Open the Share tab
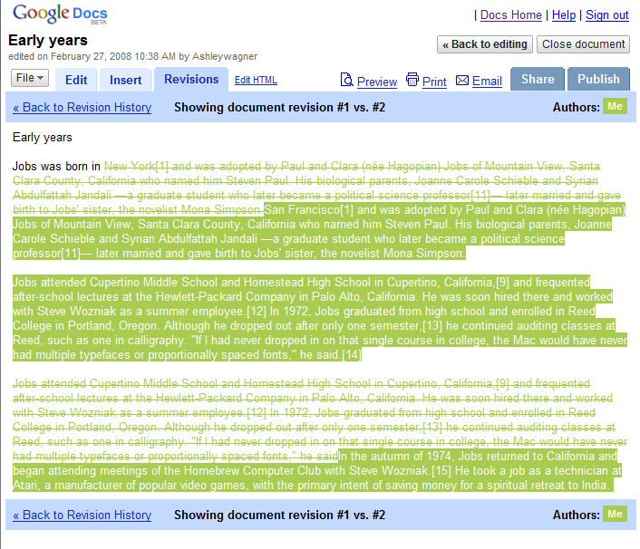 538,79
